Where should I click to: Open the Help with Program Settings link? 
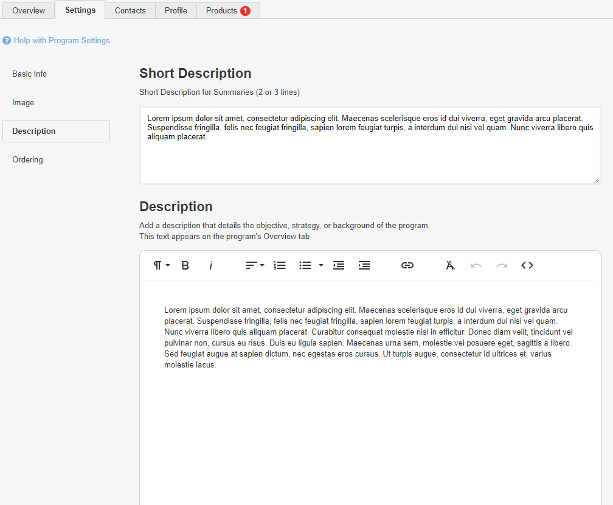tap(61, 41)
